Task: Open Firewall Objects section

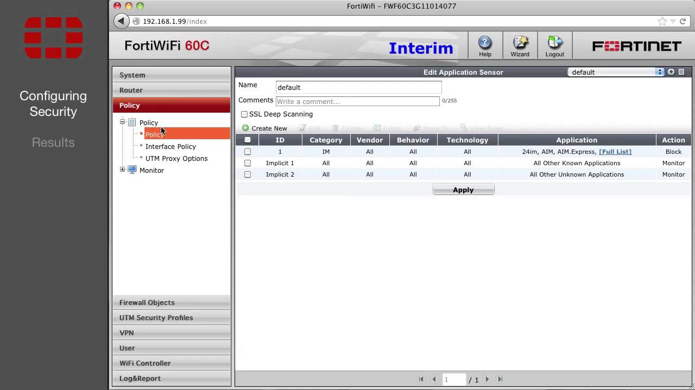Action: (x=172, y=302)
